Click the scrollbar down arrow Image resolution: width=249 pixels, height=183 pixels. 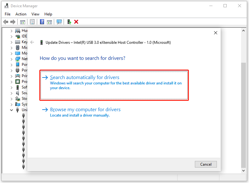click(243, 170)
